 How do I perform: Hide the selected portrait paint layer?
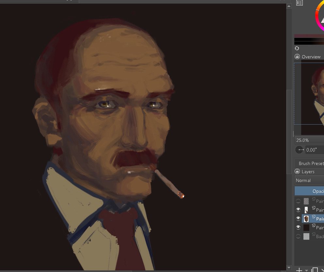(298, 219)
